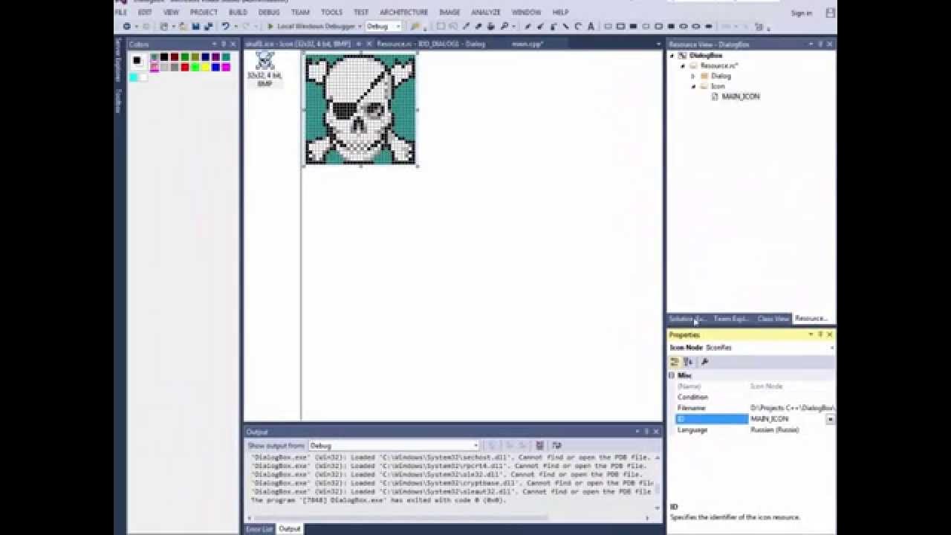Open the ARCHITECTURE menu
This screenshot has width=951, height=535.
coord(403,13)
